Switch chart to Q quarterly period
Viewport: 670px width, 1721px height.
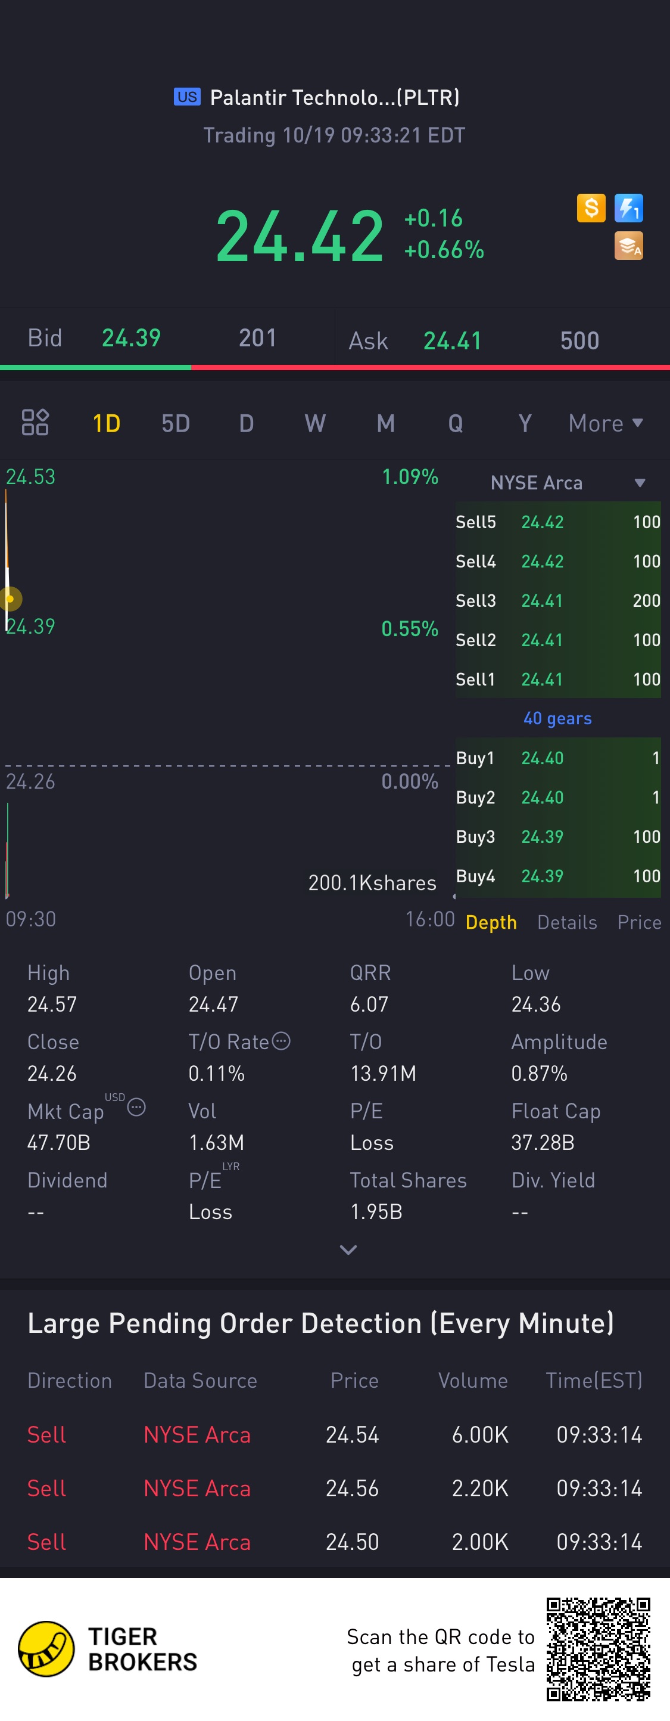[455, 424]
